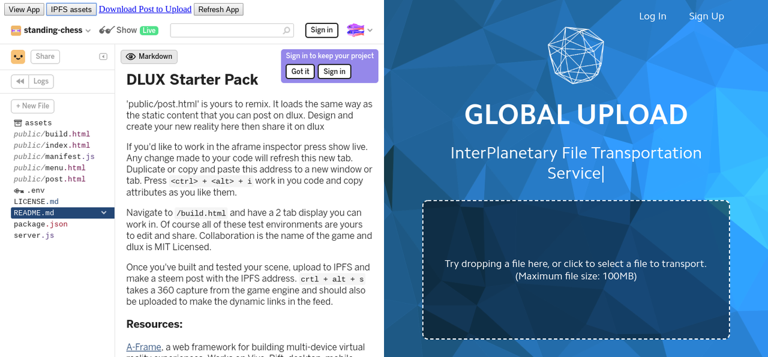Click Sign Up on upload page
The width and height of the screenshot is (768, 357).
(706, 16)
